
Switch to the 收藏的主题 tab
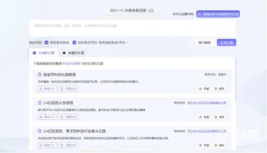point(73,53)
